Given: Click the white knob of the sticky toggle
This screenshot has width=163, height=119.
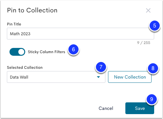Looking at the screenshot, I should [x=21, y=52].
